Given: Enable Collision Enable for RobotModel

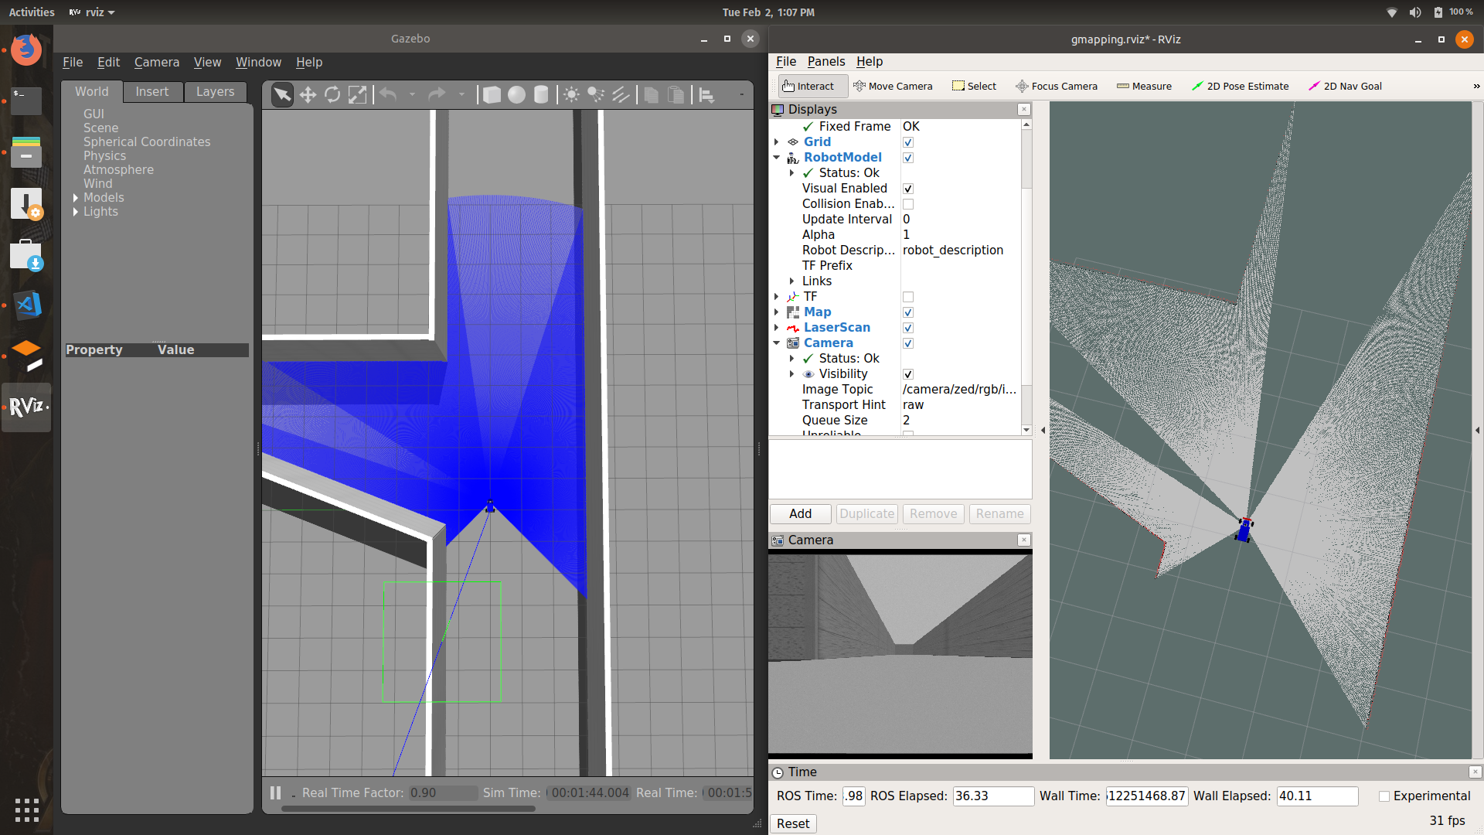Looking at the screenshot, I should (907, 203).
